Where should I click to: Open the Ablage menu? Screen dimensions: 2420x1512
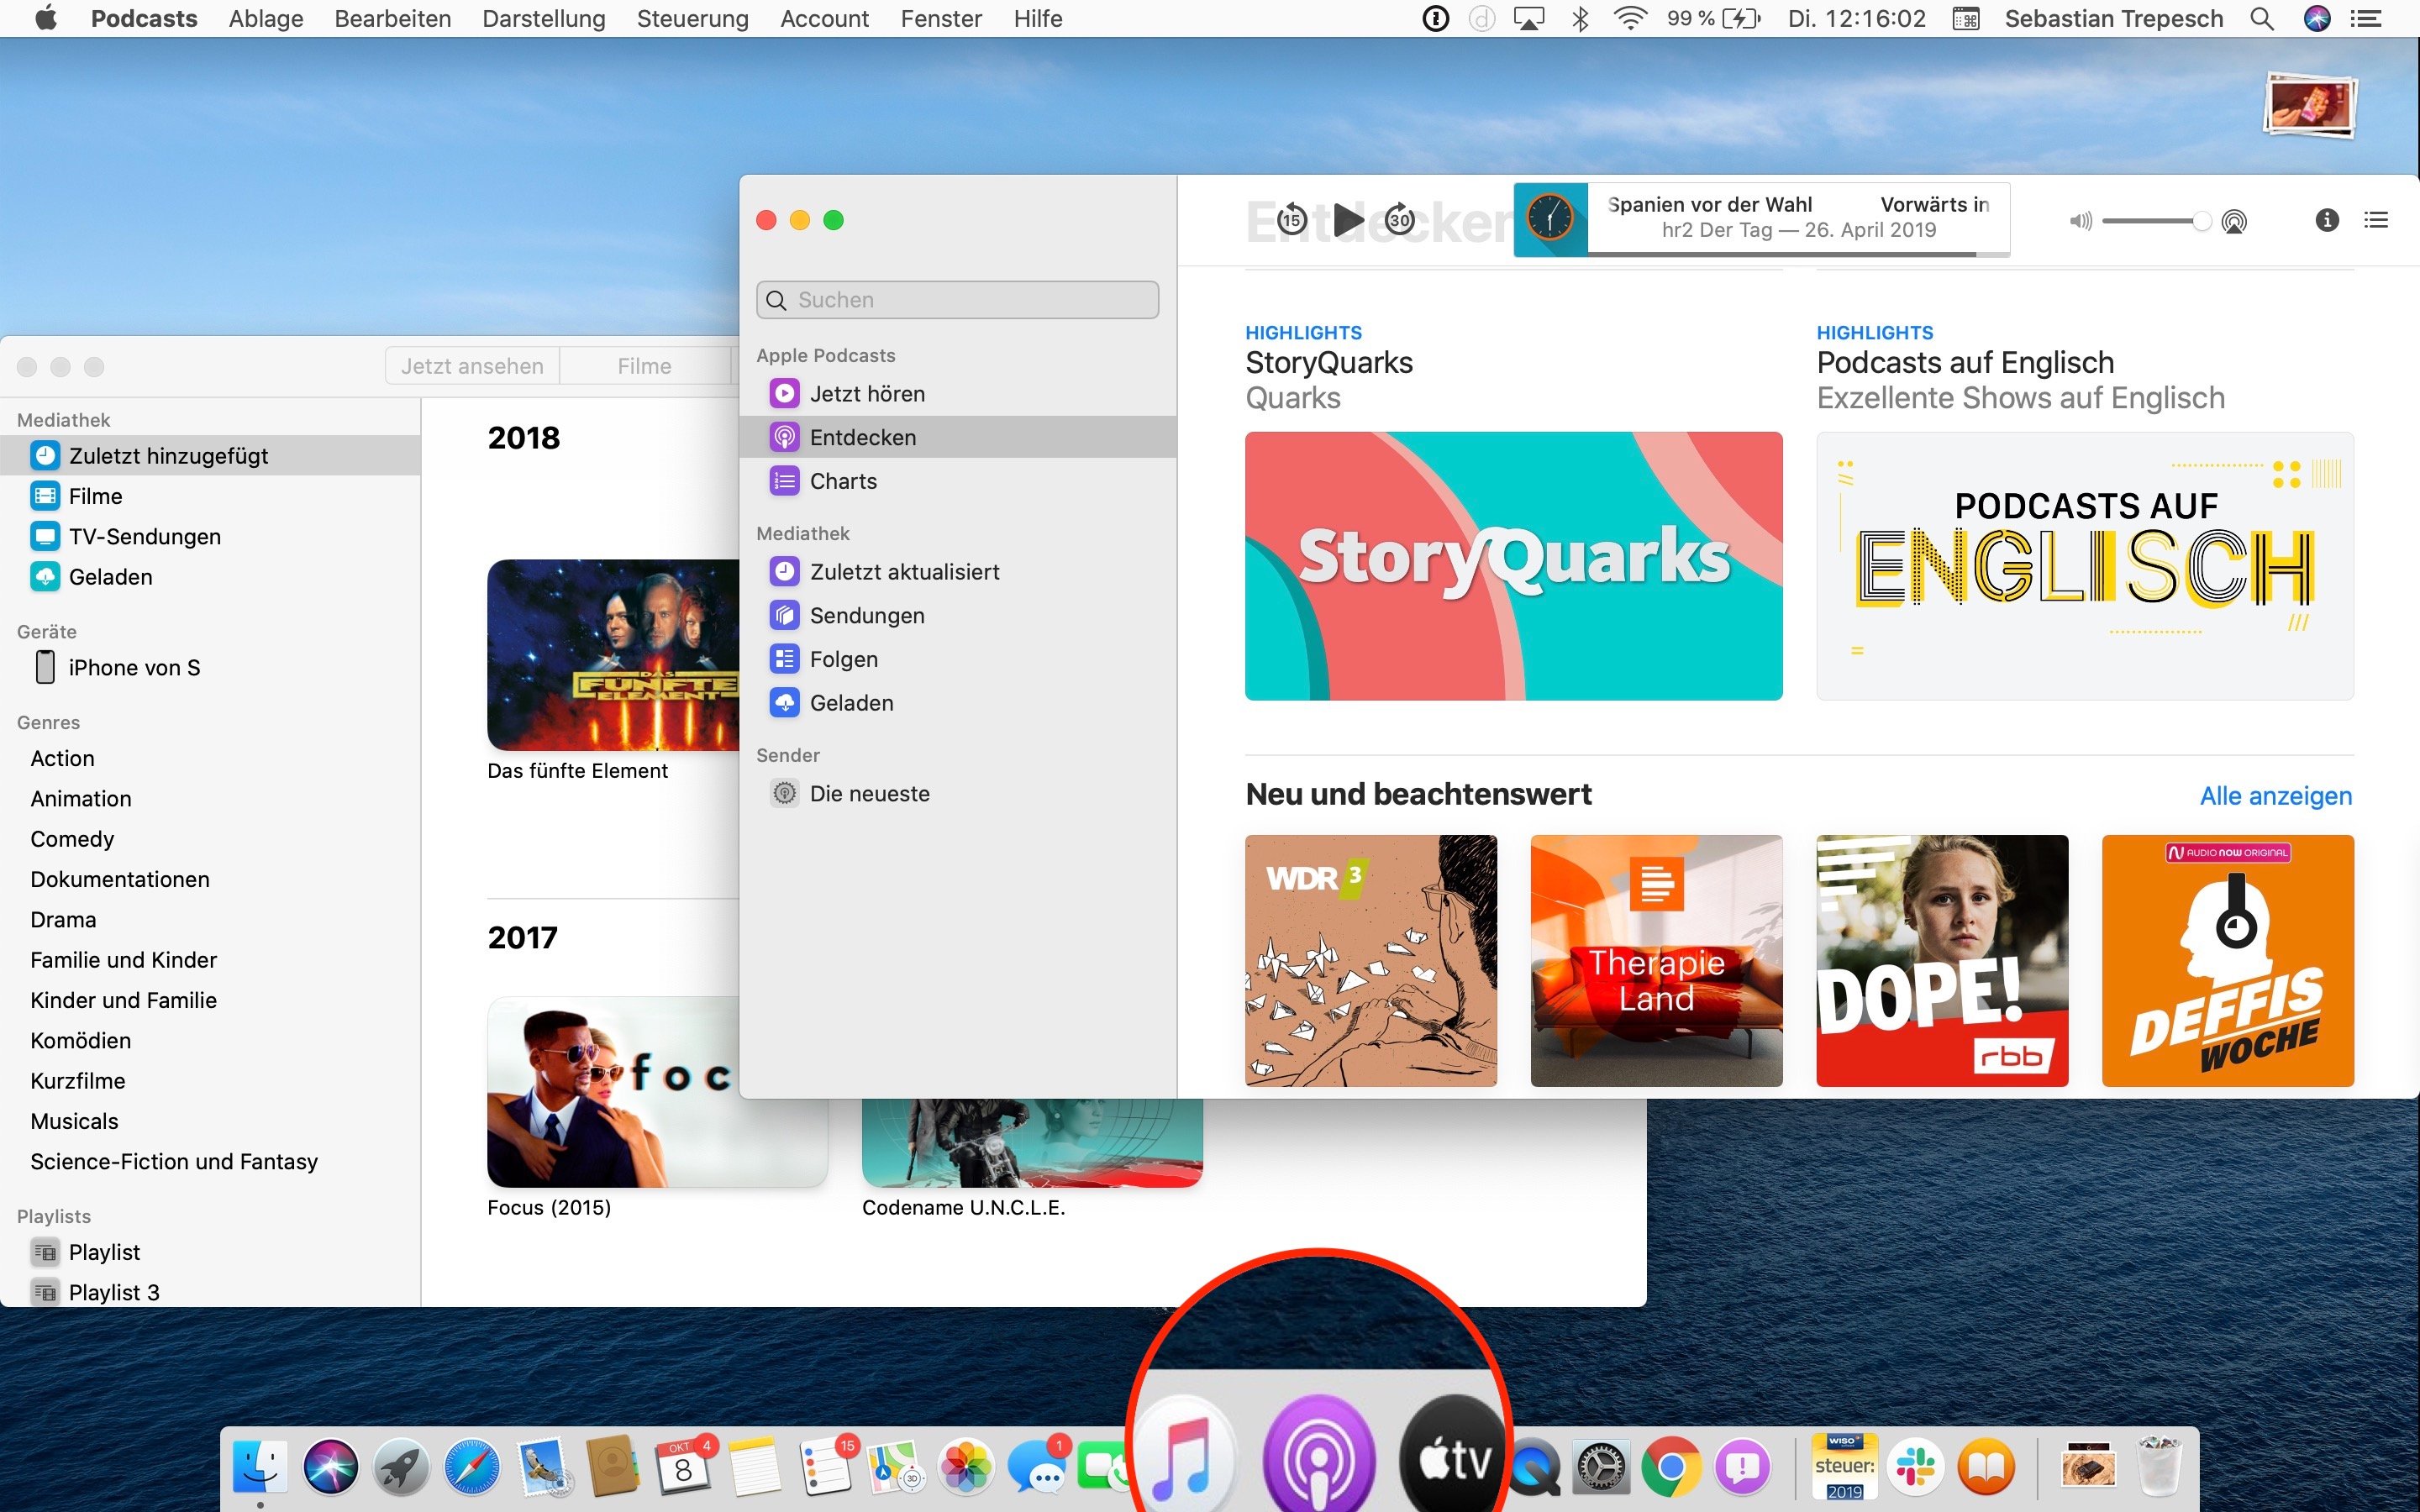pyautogui.click(x=266, y=18)
